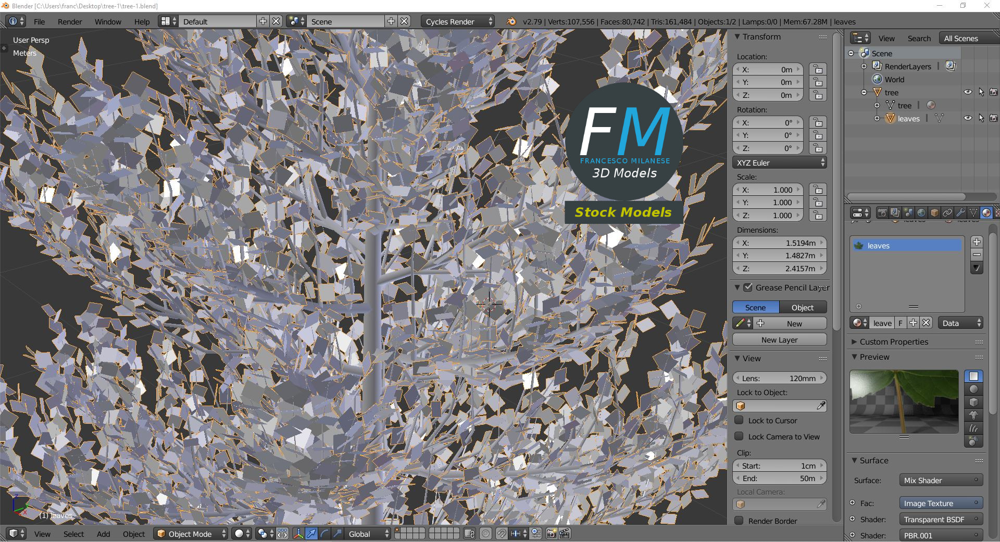Select the Scale manipulator icon
This screenshot has height=542, width=1000.
click(x=337, y=534)
